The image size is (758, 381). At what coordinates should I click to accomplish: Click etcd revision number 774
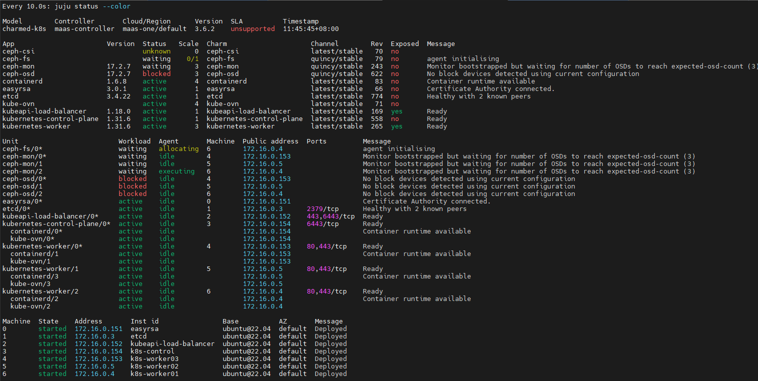click(x=377, y=96)
